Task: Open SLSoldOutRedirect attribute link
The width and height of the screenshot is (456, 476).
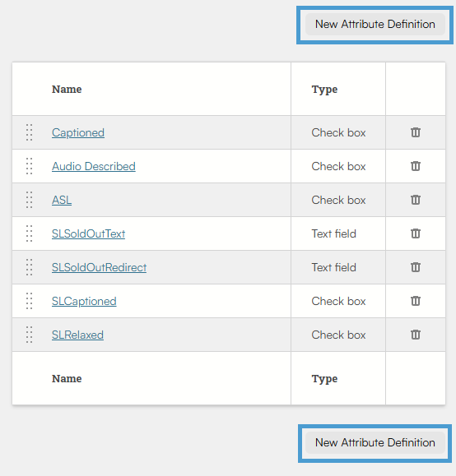Action: coord(99,267)
